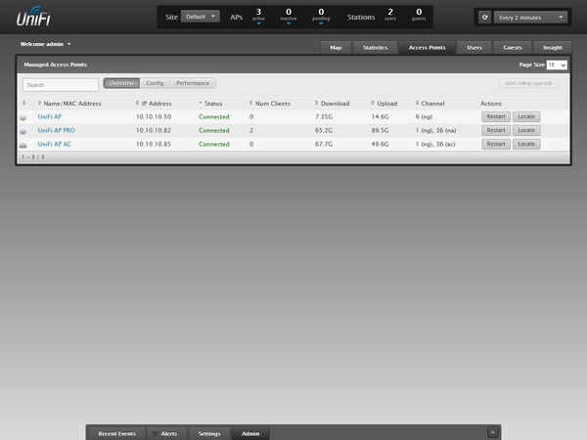
Task: Click channel text 1 (ng), 36 (ac)
Action: (x=435, y=144)
